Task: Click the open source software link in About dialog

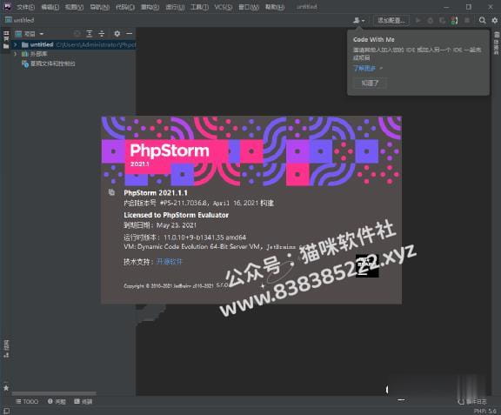Action: click(170, 262)
